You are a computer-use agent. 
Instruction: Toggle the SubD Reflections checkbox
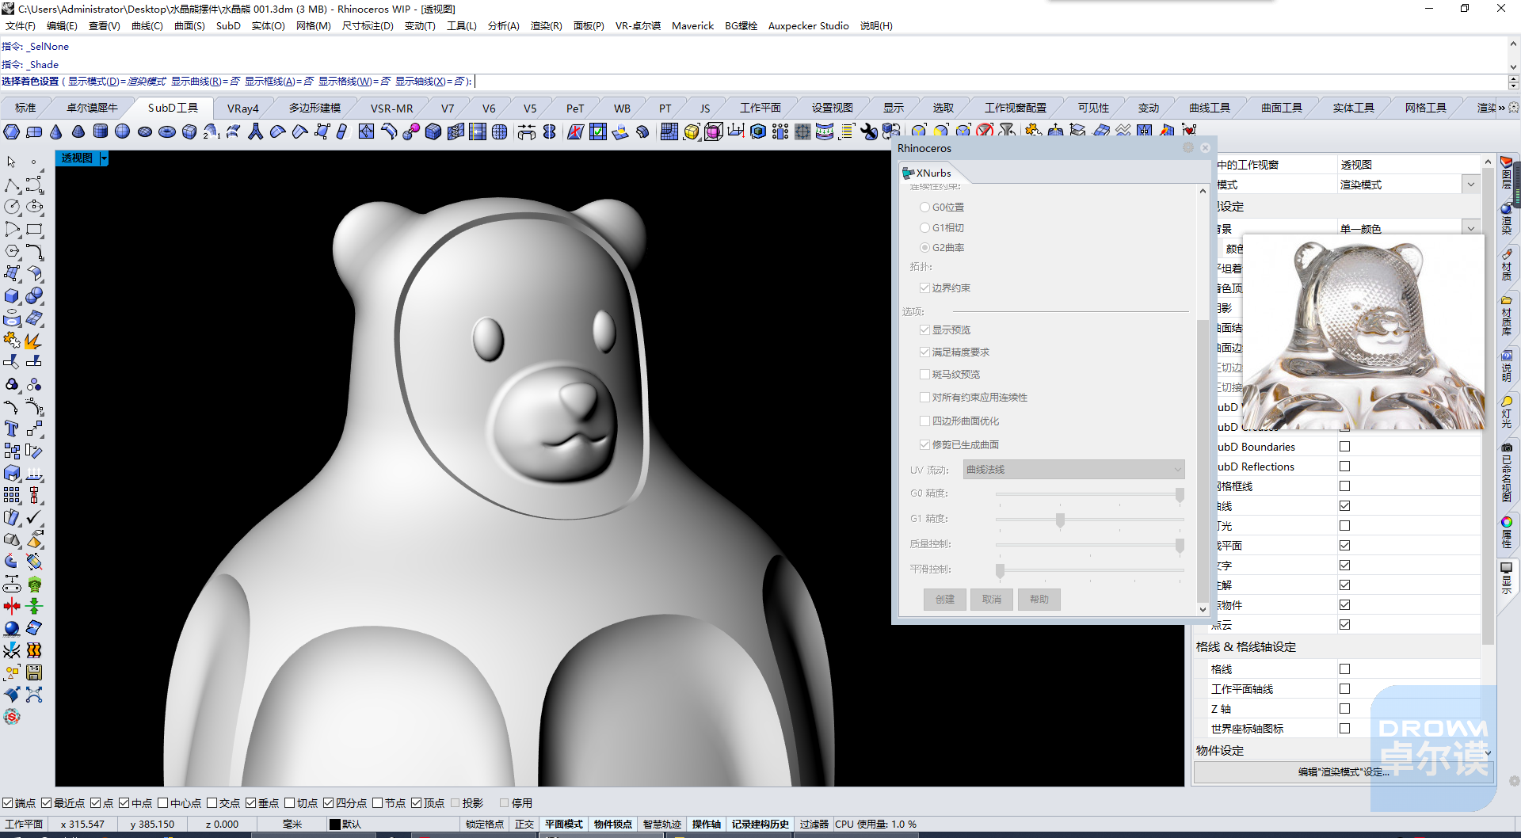point(1344,467)
